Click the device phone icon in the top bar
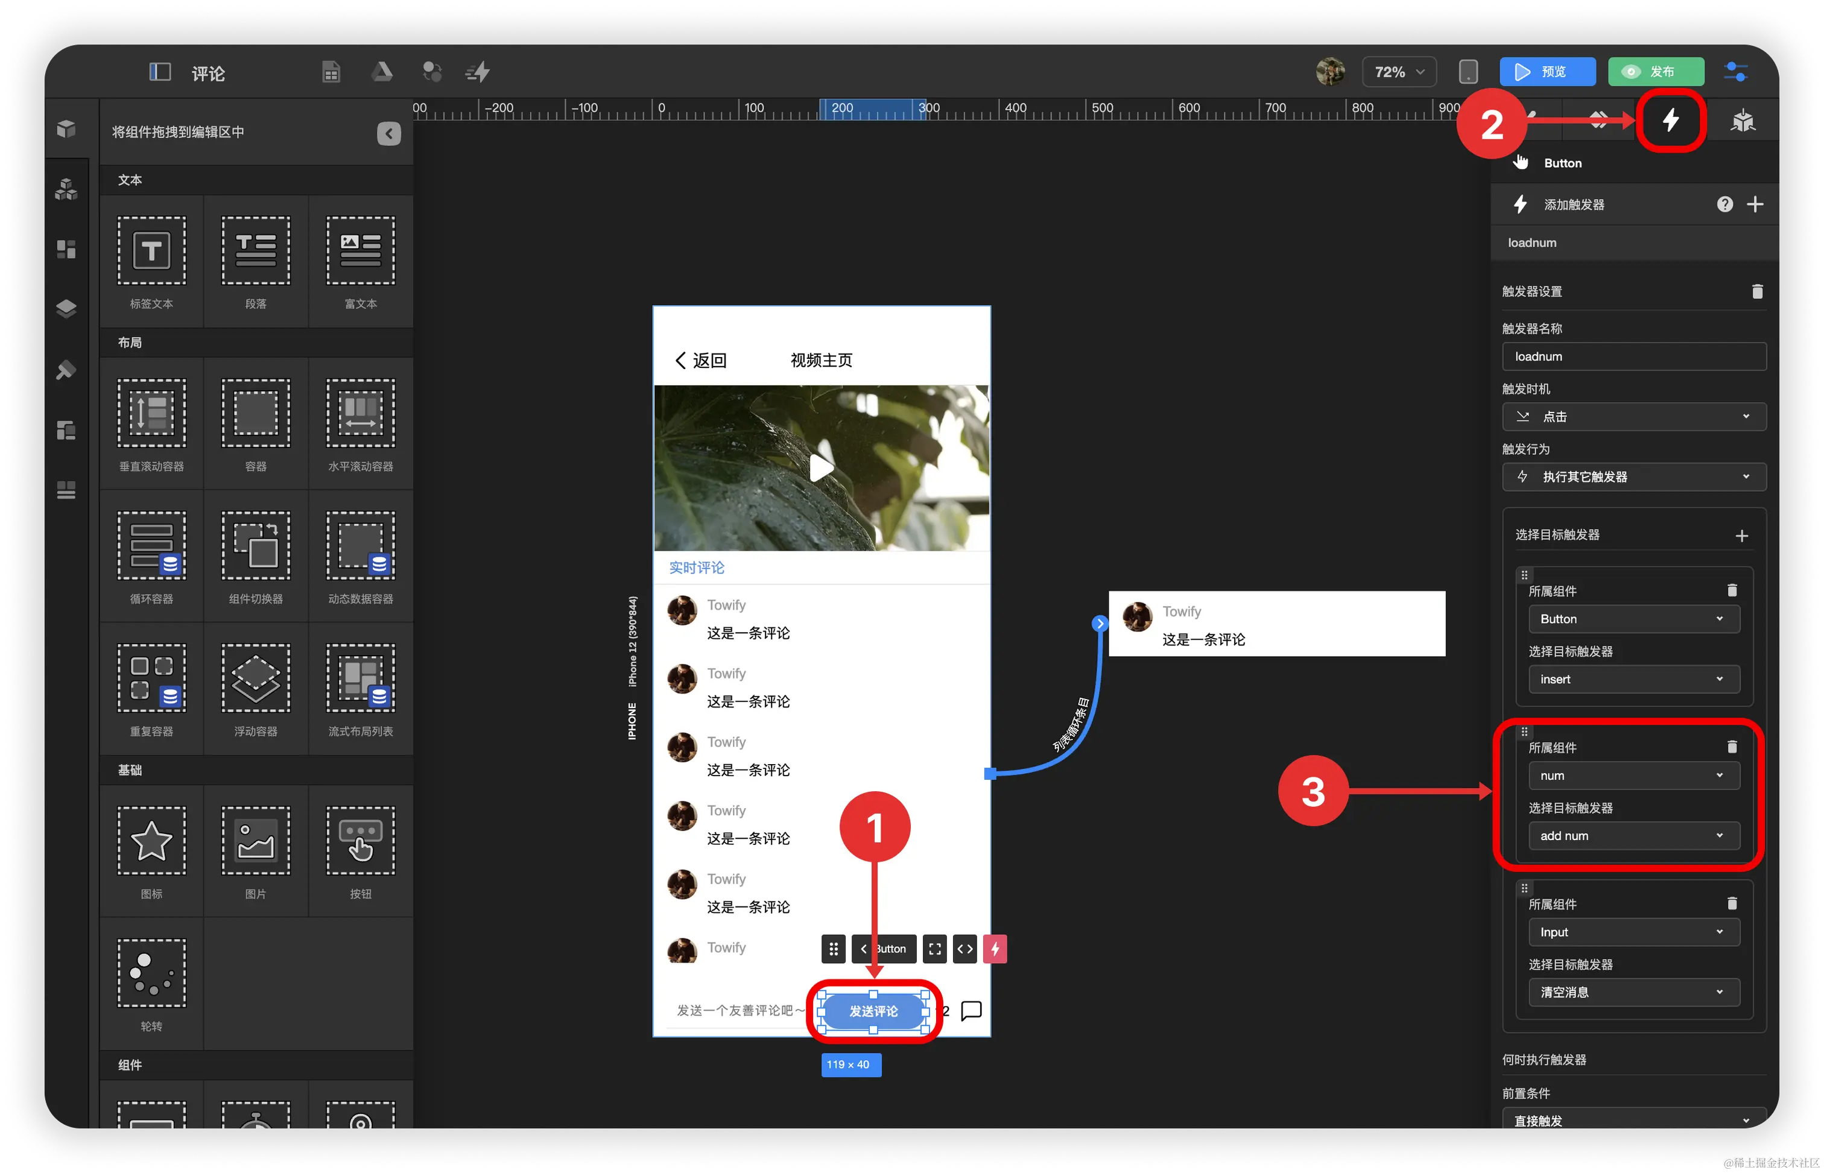The width and height of the screenshot is (1824, 1173). [1468, 72]
